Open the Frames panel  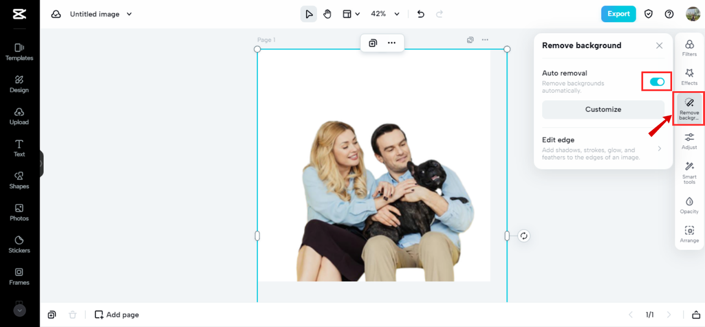click(19, 276)
